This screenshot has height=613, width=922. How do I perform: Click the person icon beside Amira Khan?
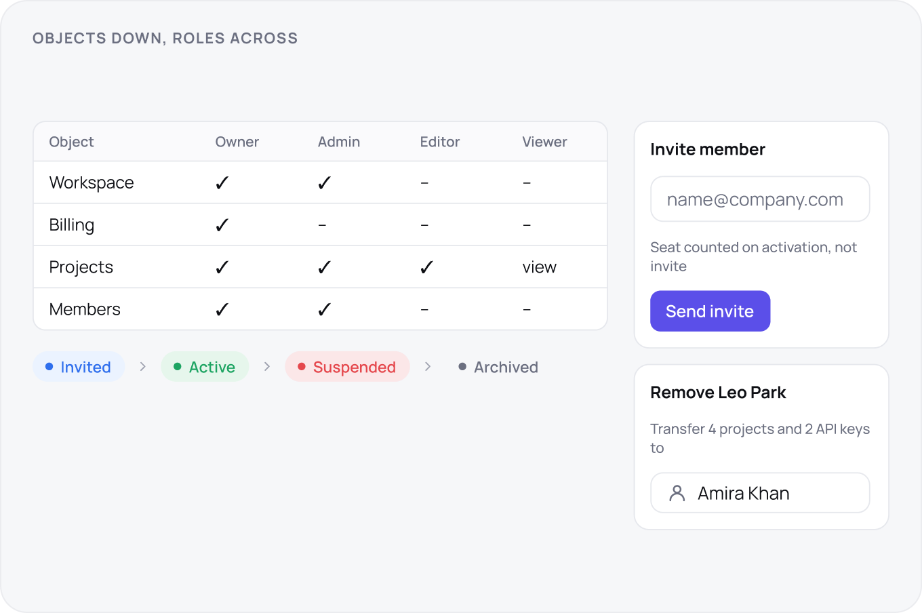coord(677,493)
